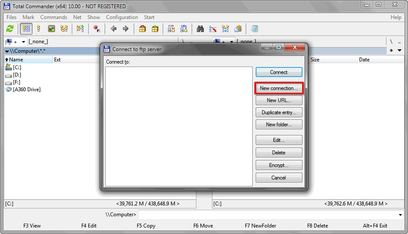Click the right panel favorites asterisk
Viewport: 408px width, 234px height.
pyautogui.click(x=392, y=51)
